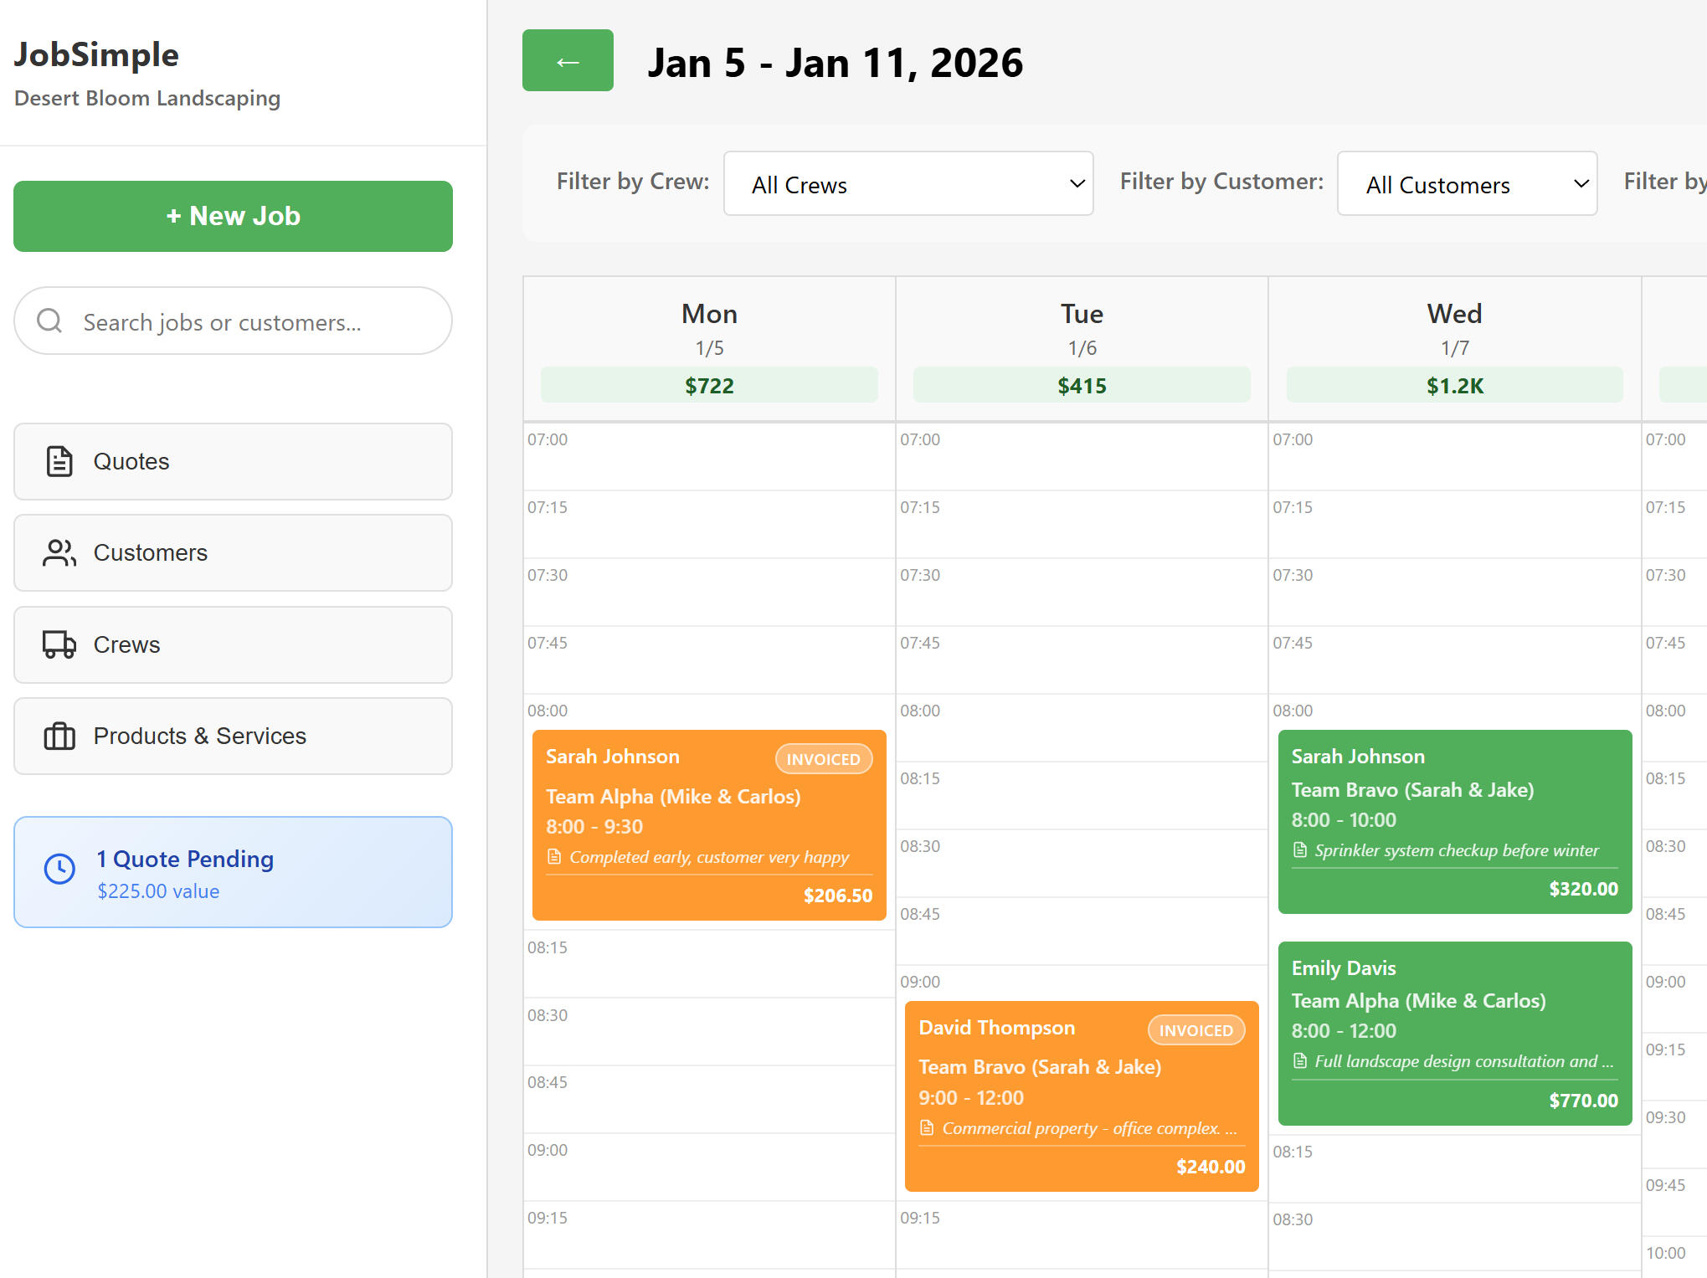The width and height of the screenshot is (1707, 1278).
Task: Click the search magnifier icon
Action: [49, 321]
